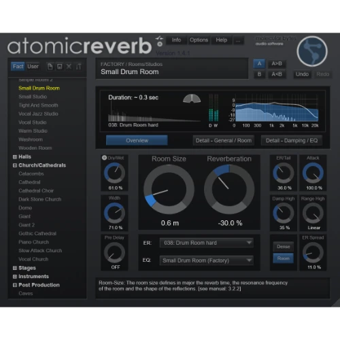Click the Attack knob
The height and width of the screenshot is (340, 340).
pos(313,173)
